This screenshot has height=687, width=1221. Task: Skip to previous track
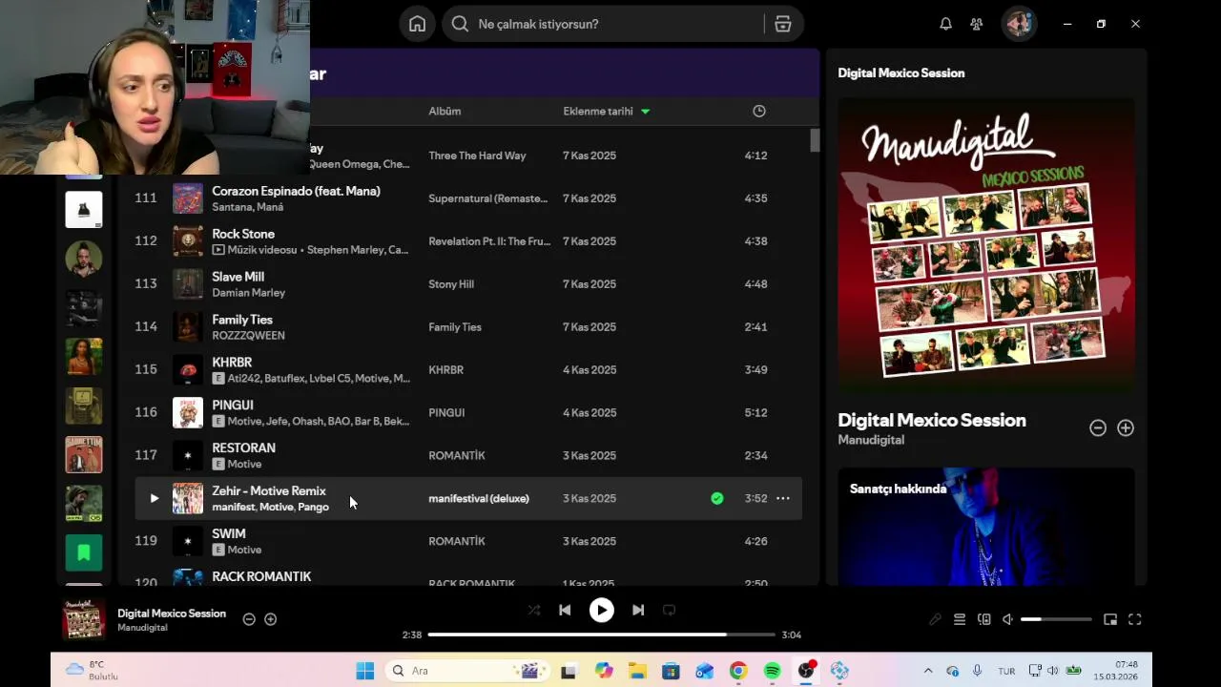pyautogui.click(x=565, y=611)
